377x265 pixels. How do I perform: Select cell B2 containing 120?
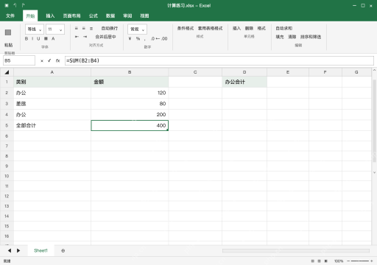coord(130,93)
